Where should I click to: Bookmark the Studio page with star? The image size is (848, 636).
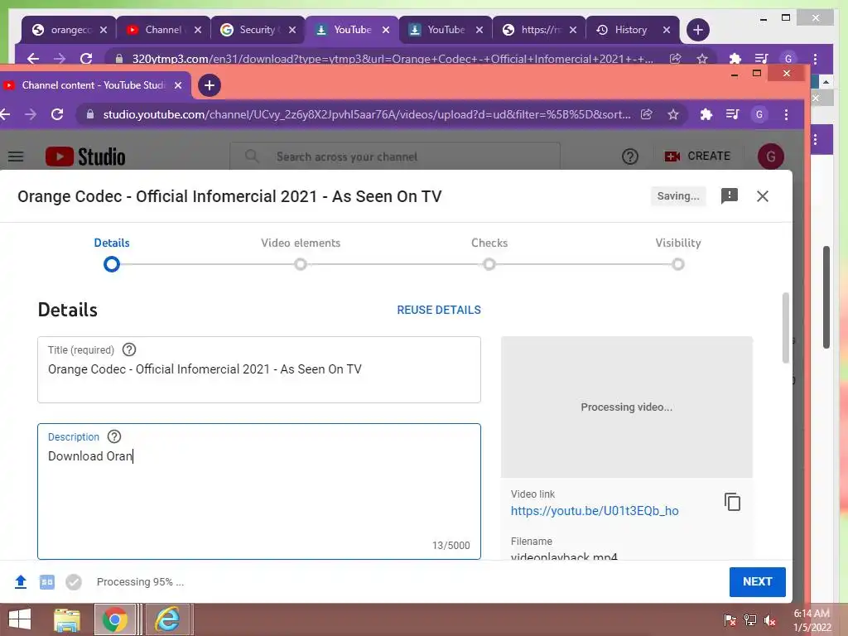(672, 114)
